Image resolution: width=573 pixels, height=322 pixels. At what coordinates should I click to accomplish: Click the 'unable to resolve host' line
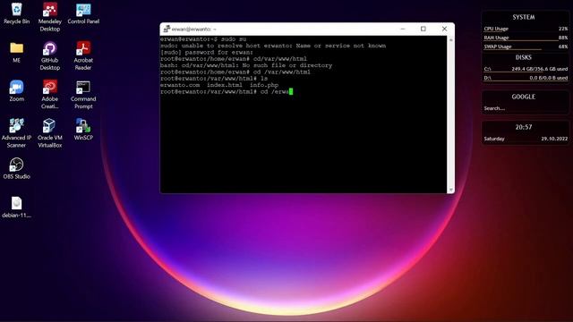pyautogui.click(x=273, y=46)
